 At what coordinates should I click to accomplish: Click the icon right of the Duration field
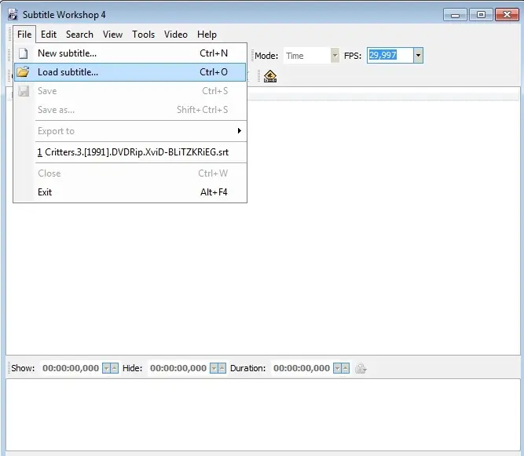point(361,368)
